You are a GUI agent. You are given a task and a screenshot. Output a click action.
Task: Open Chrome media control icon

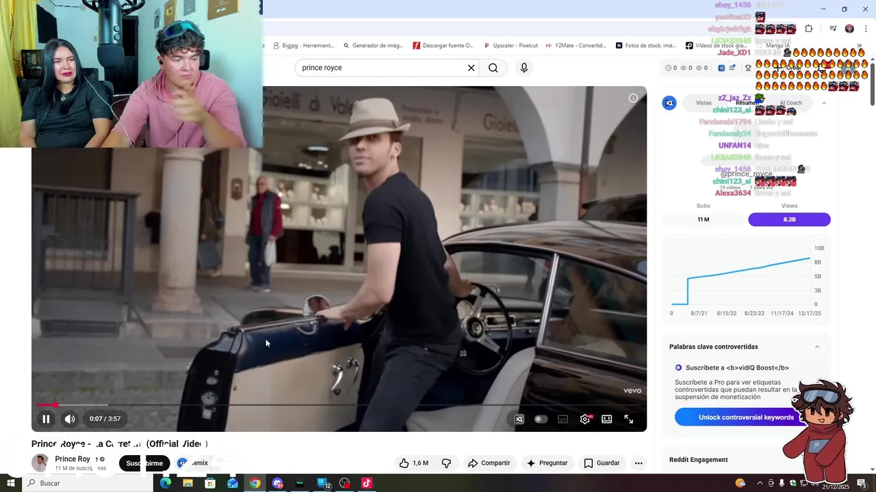(833, 29)
